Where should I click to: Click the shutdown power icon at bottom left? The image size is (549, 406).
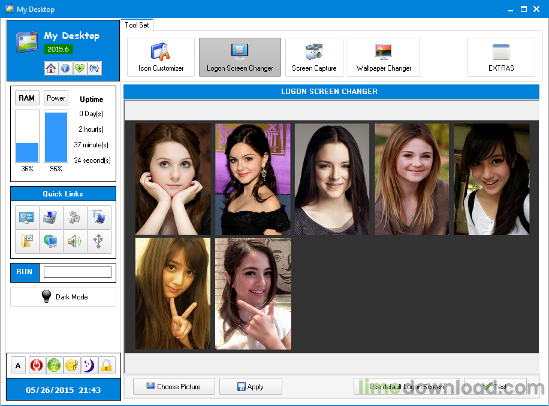tap(36, 365)
